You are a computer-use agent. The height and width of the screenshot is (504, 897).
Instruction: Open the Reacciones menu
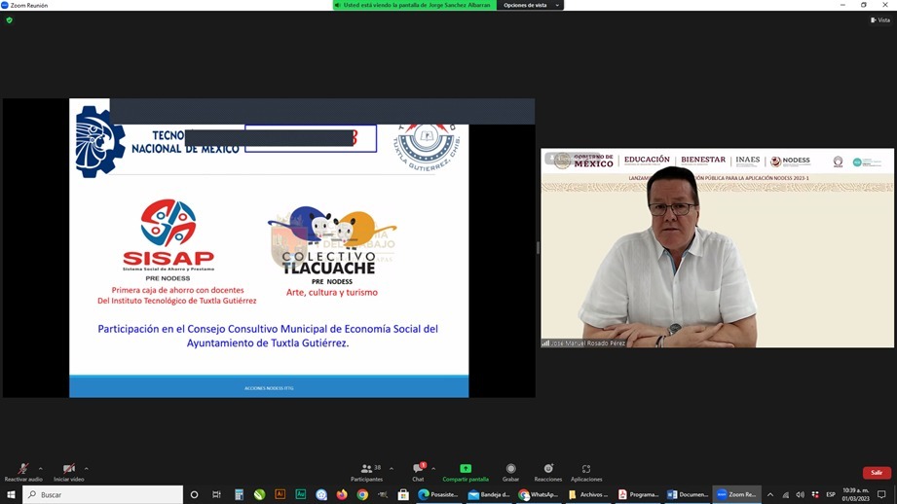tap(548, 472)
